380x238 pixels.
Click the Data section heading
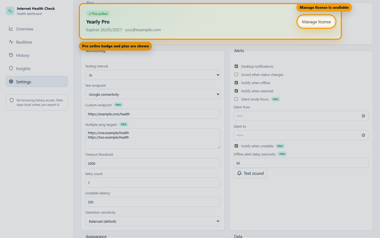click(238, 236)
